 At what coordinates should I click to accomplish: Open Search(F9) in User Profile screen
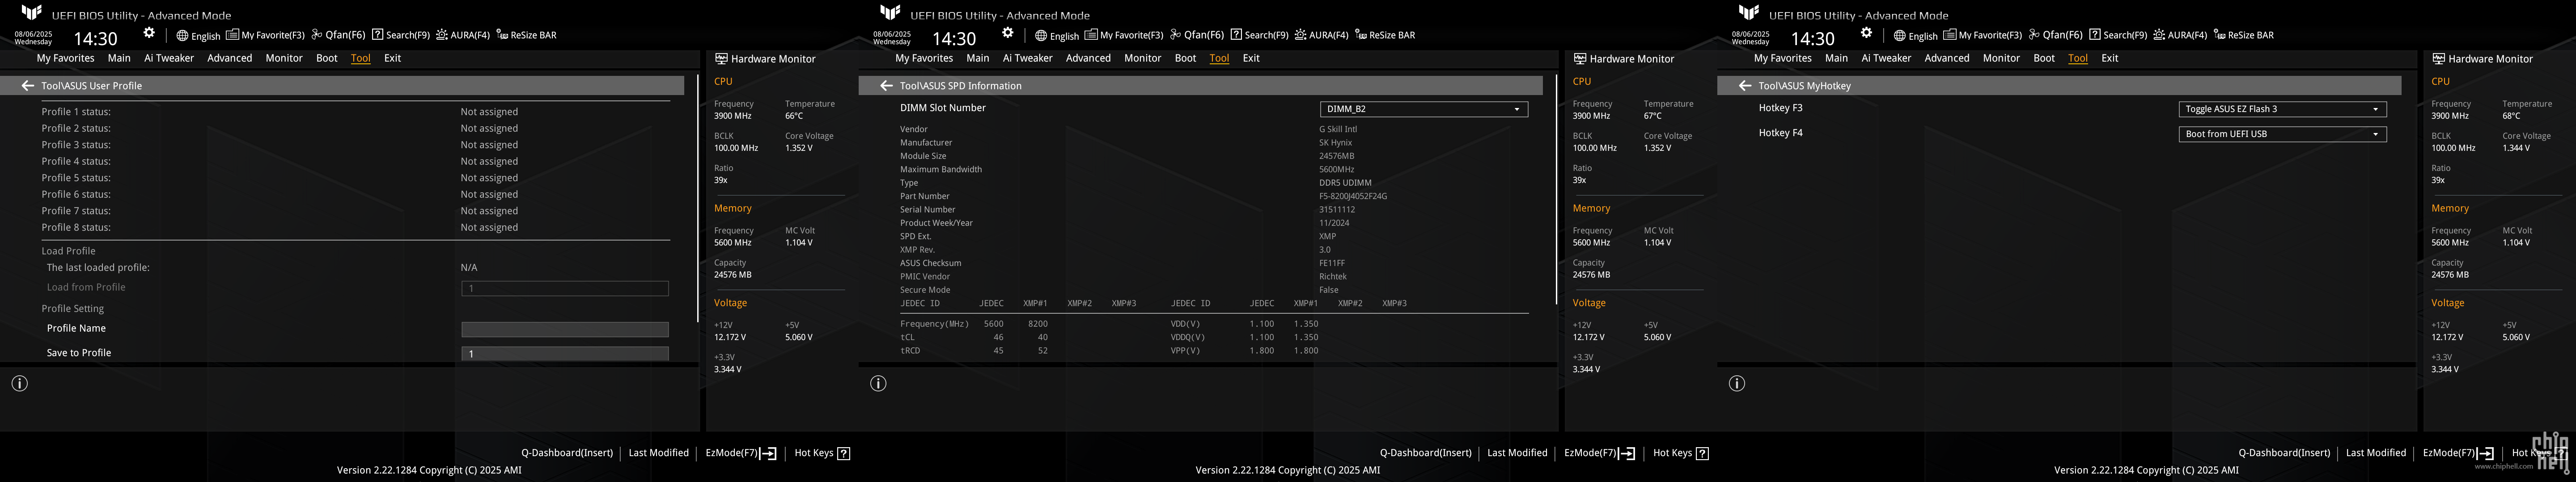pos(401,35)
